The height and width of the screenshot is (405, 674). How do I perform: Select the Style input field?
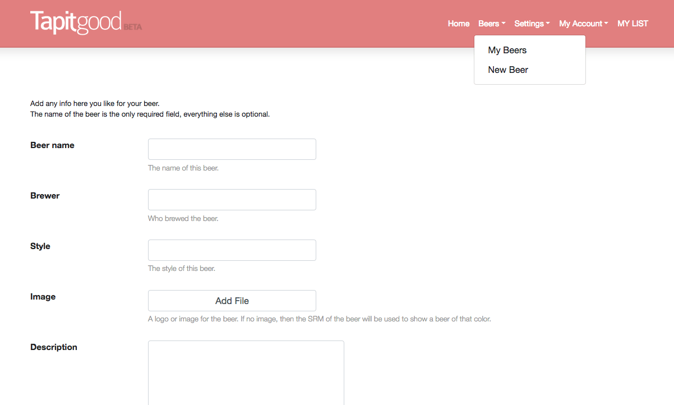pyautogui.click(x=232, y=250)
